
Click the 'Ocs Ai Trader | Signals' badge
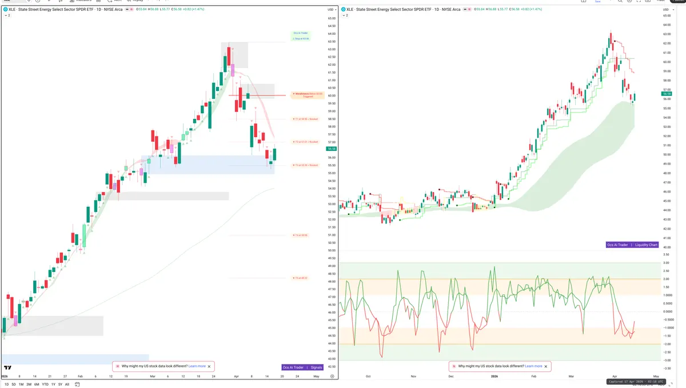click(302, 367)
